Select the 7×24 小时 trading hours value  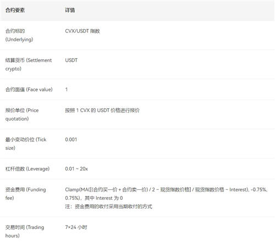76,227
